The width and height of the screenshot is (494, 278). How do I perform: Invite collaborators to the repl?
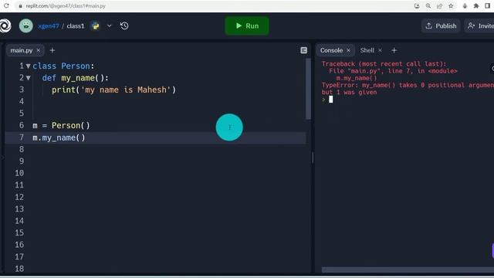click(479, 25)
